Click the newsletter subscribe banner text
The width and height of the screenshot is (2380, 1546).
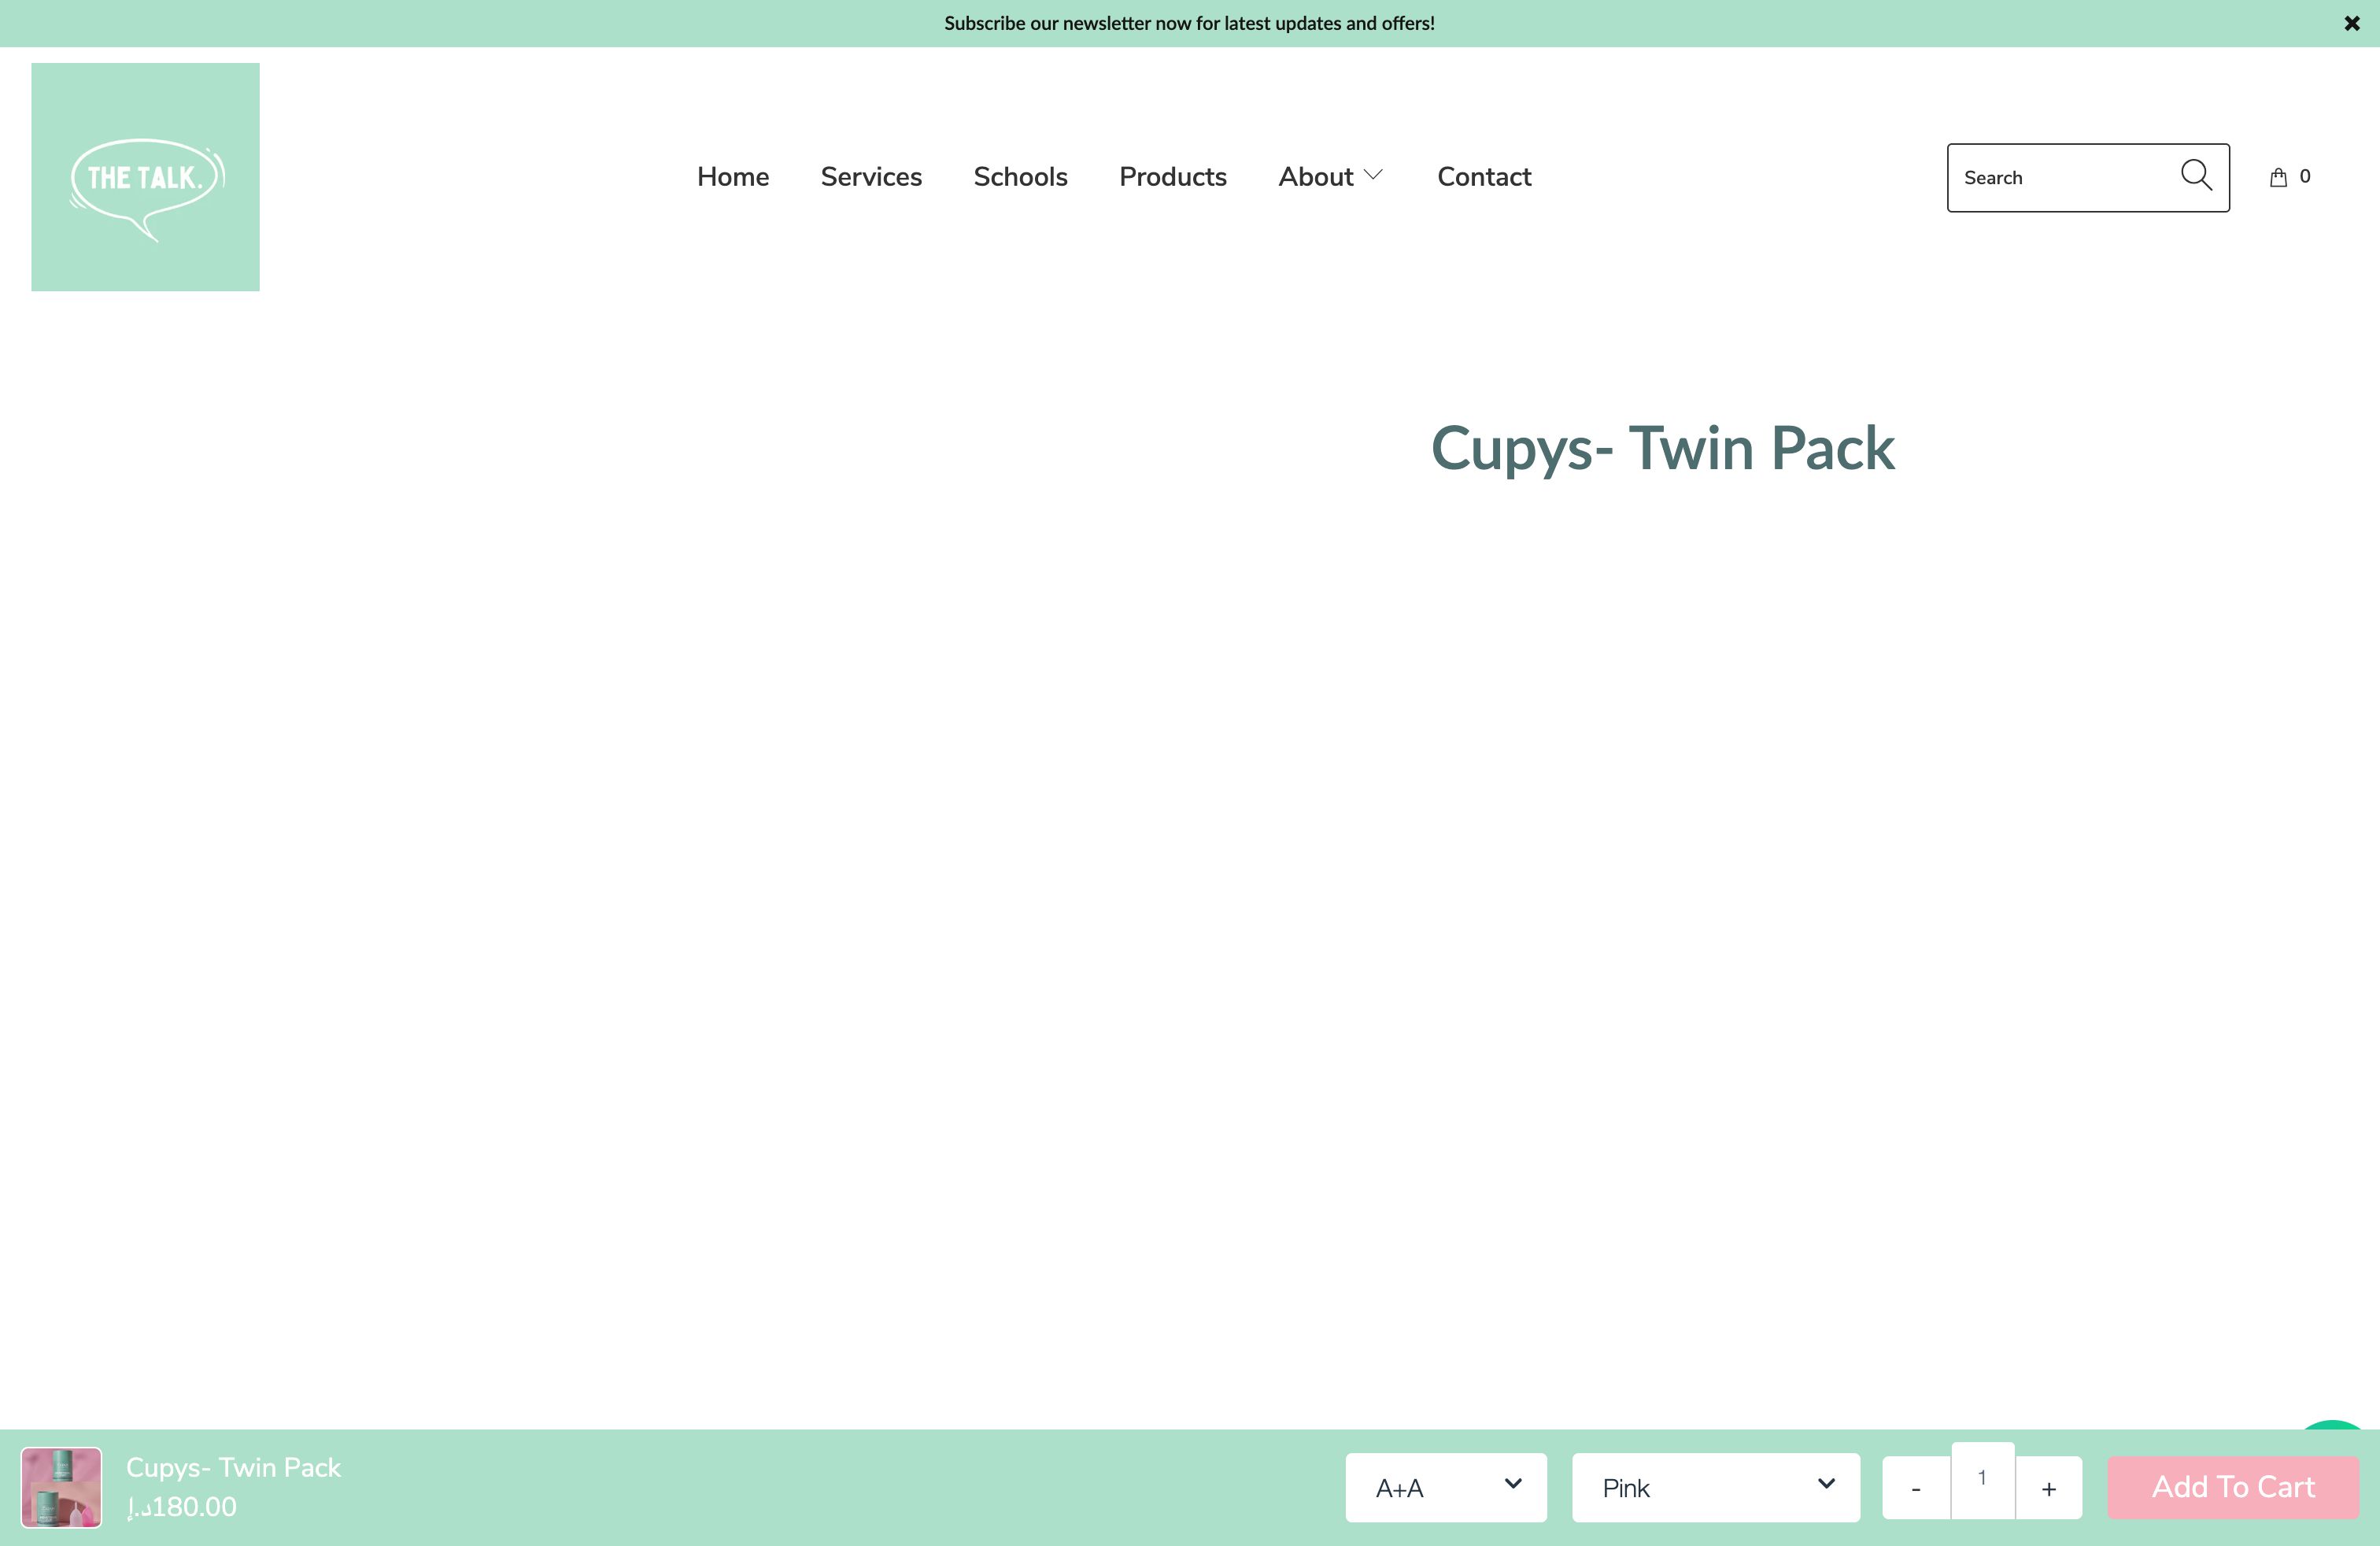coord(1189,23)
